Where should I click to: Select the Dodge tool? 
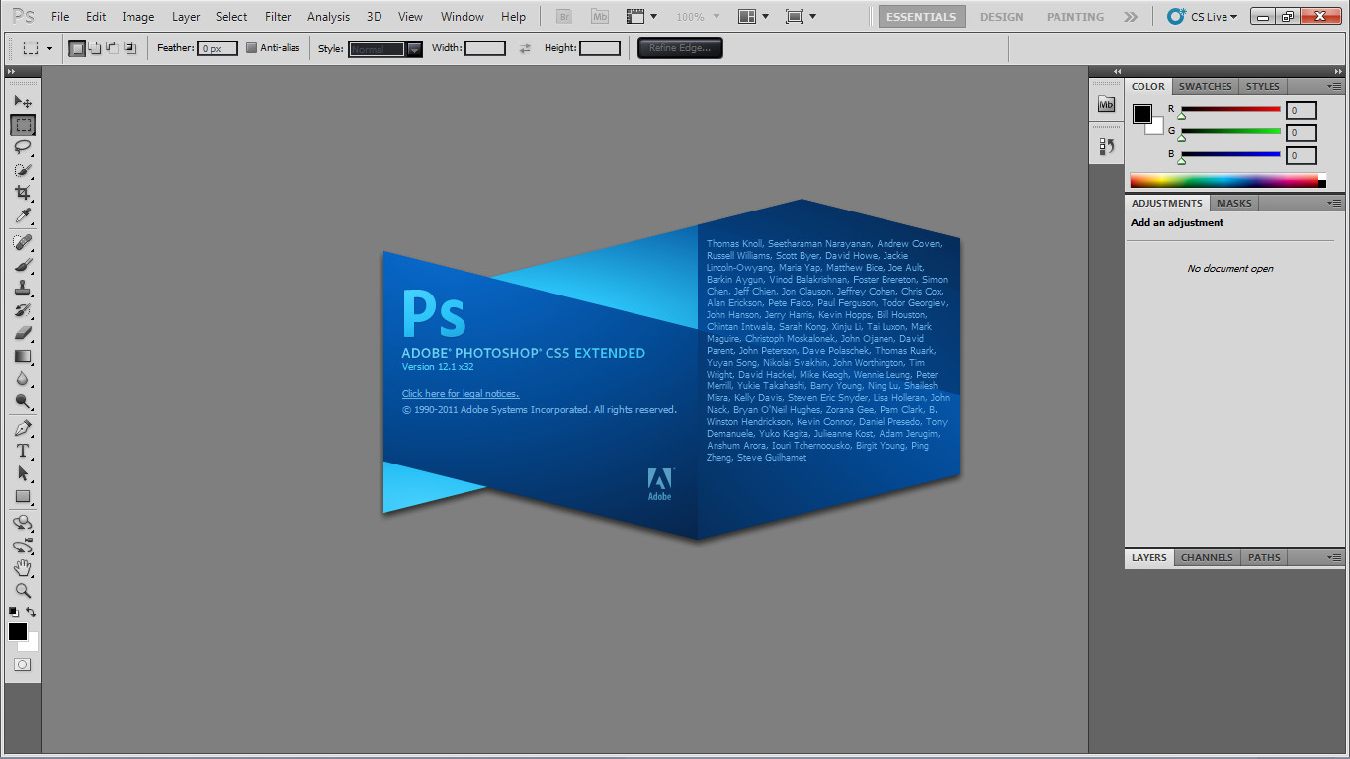(23, 401)
